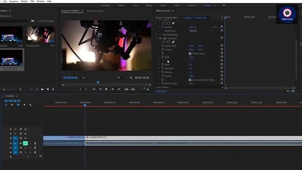Go to In point in Program monitor
302x170 pixels.
pyautogui.click(x=94, y=89)
